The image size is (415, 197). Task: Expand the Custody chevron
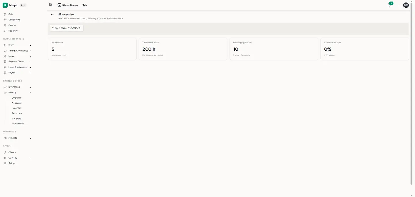point(30,158)
